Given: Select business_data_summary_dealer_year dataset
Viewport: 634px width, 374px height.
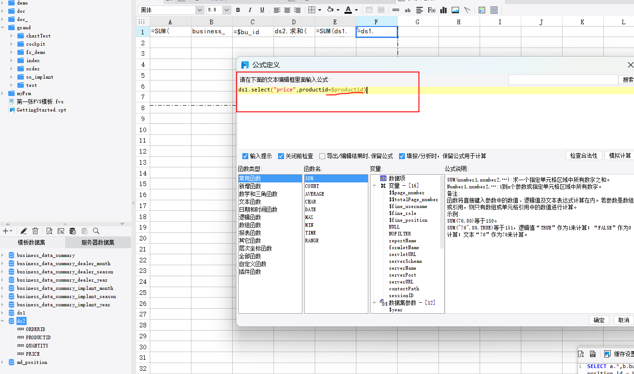Looking at the screenshot, I should click(x=62, y=280).
